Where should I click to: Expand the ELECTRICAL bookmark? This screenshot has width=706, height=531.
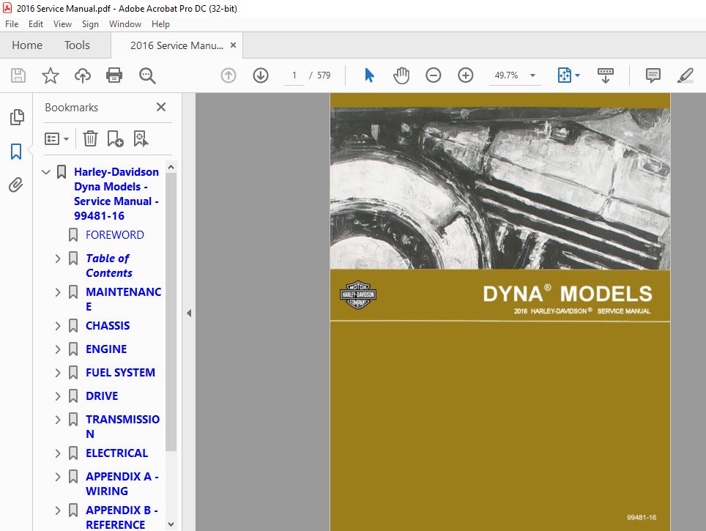point(58,453)
